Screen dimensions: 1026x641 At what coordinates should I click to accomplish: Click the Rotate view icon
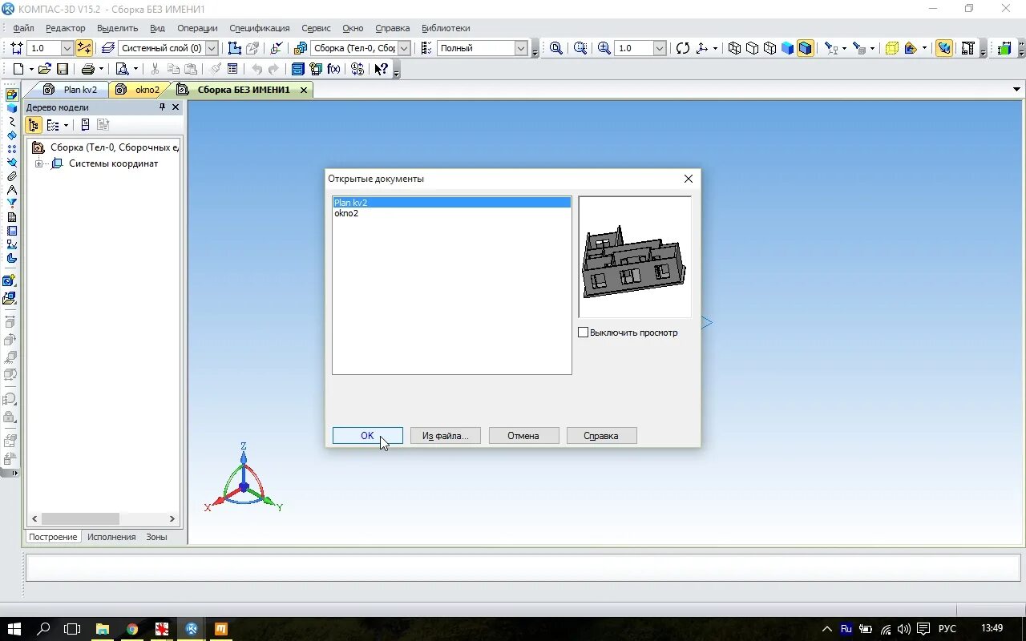tap(682, 48)
